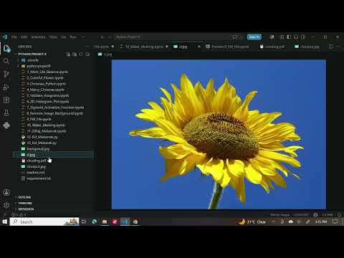Click the New File icon in explorer header
Viewport: 344px width, 258px height.
pyautogui.click(x=68, y=54)
